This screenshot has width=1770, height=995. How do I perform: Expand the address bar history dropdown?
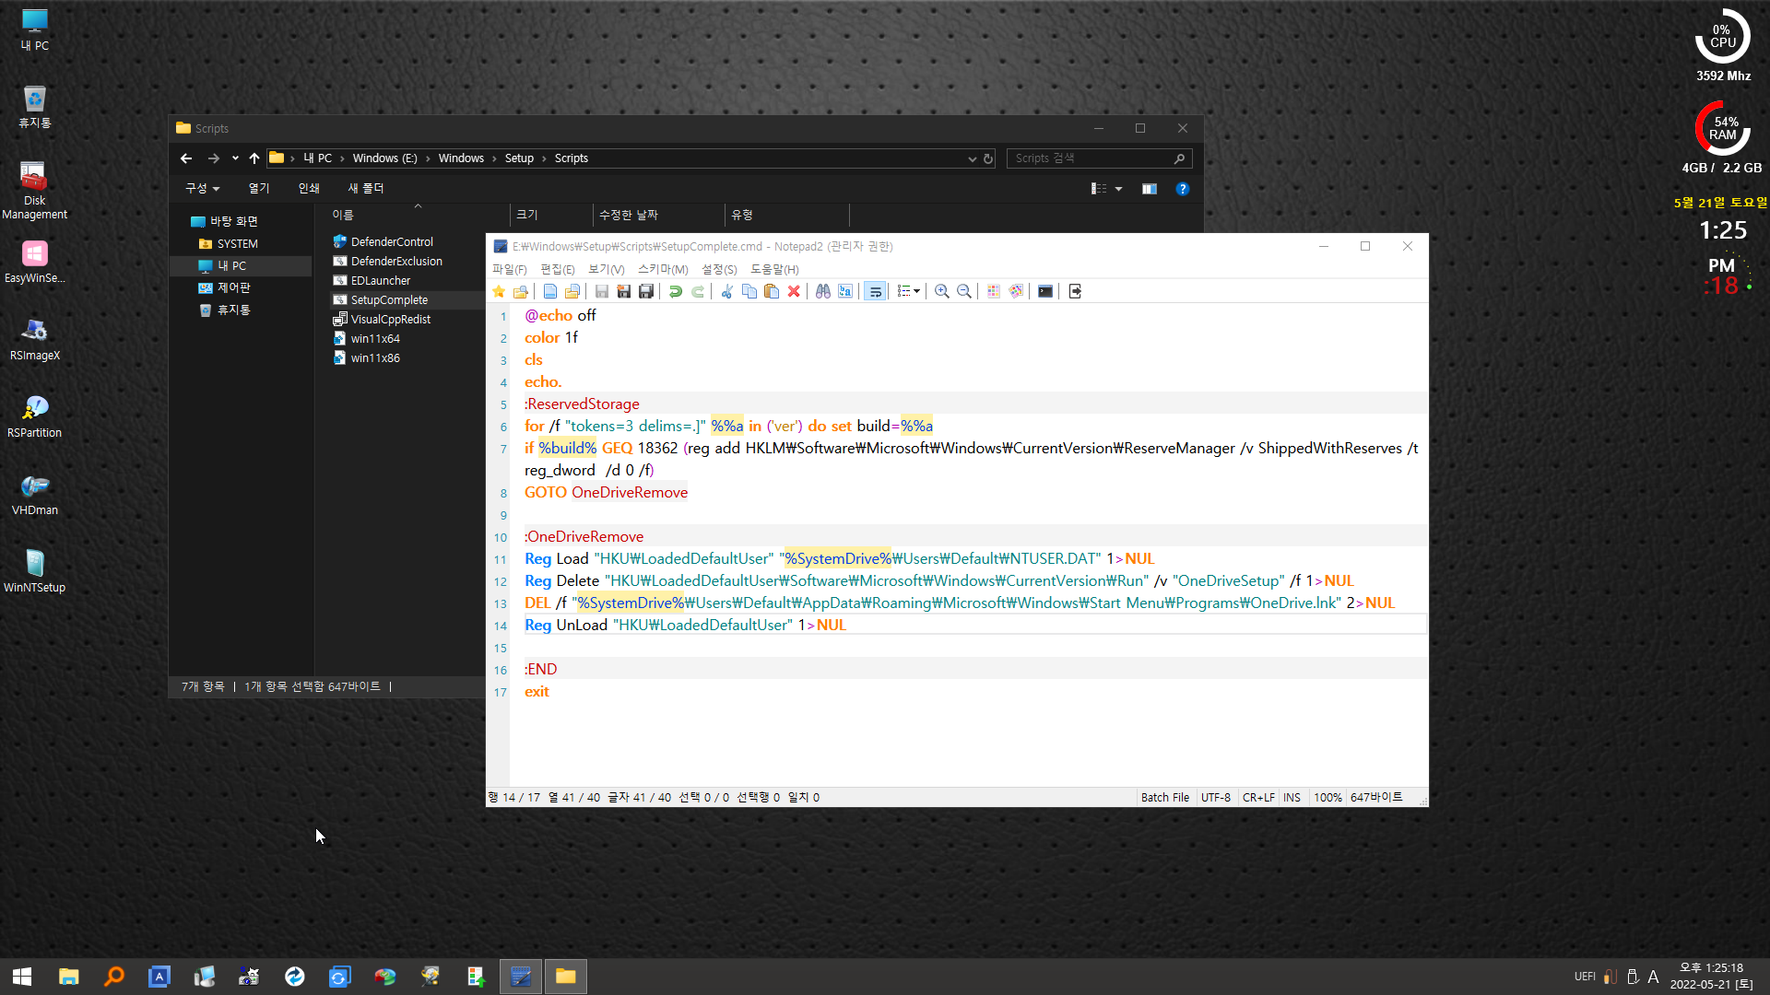pyautogui.click(x=972, y=158)
